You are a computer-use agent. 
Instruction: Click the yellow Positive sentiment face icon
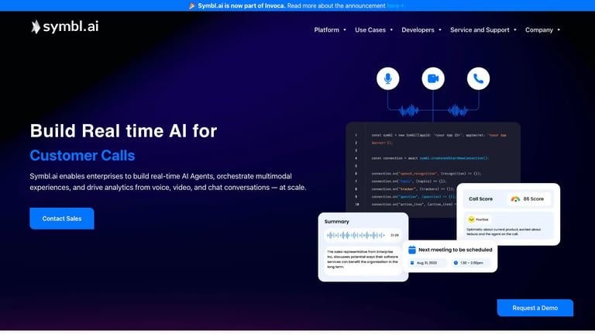(471, 219)
